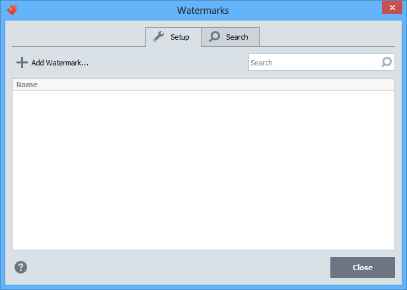Select the Search tab label text

[237, 37]
